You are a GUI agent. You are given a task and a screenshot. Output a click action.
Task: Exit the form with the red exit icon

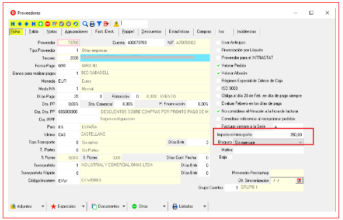tap(106, 24)
